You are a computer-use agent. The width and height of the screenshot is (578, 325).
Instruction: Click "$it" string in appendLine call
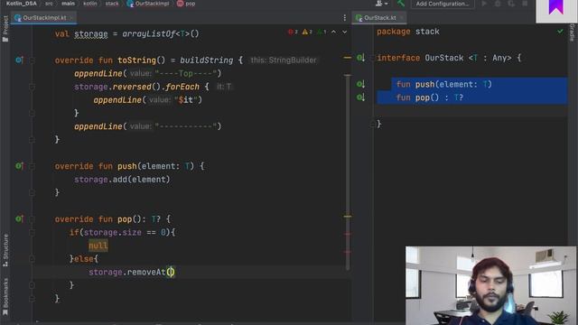185,100
